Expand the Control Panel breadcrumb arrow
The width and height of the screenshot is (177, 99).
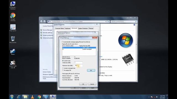61,21
